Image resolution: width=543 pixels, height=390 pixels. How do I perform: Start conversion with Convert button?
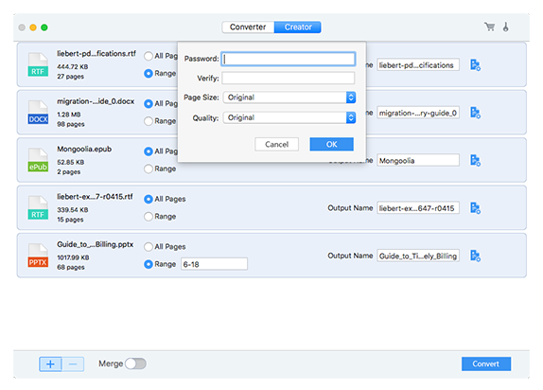[486, 364]
